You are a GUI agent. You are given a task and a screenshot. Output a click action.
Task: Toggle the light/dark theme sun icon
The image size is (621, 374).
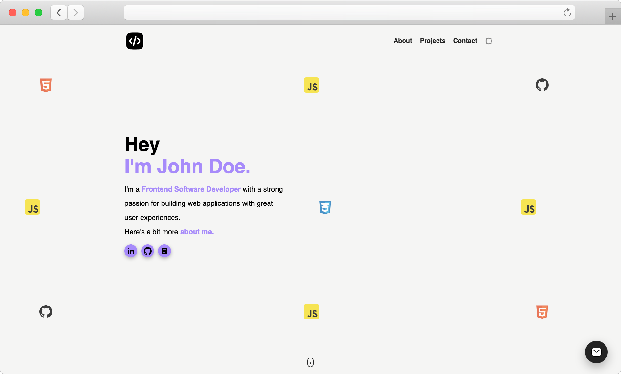click(x=489, y=41)
